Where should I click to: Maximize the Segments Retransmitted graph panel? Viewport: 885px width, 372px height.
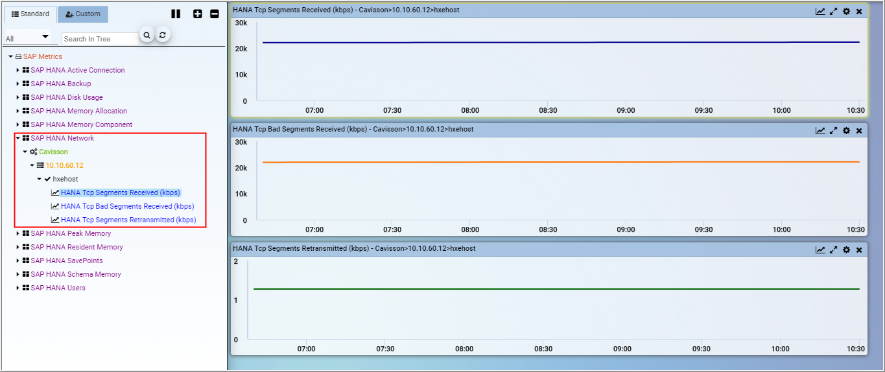click(834, 250)
